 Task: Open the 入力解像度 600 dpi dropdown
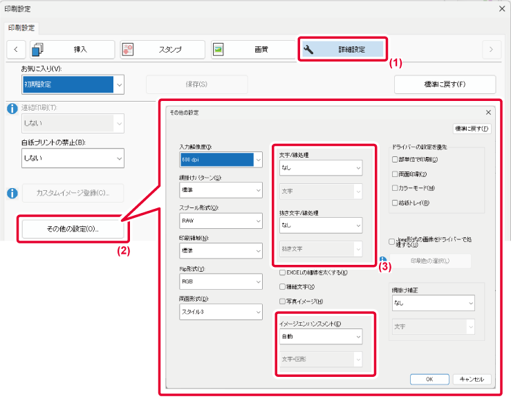pos(220,160)
